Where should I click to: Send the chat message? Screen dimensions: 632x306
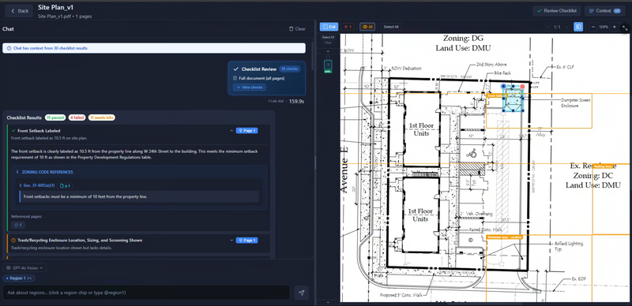pos(301,293)
